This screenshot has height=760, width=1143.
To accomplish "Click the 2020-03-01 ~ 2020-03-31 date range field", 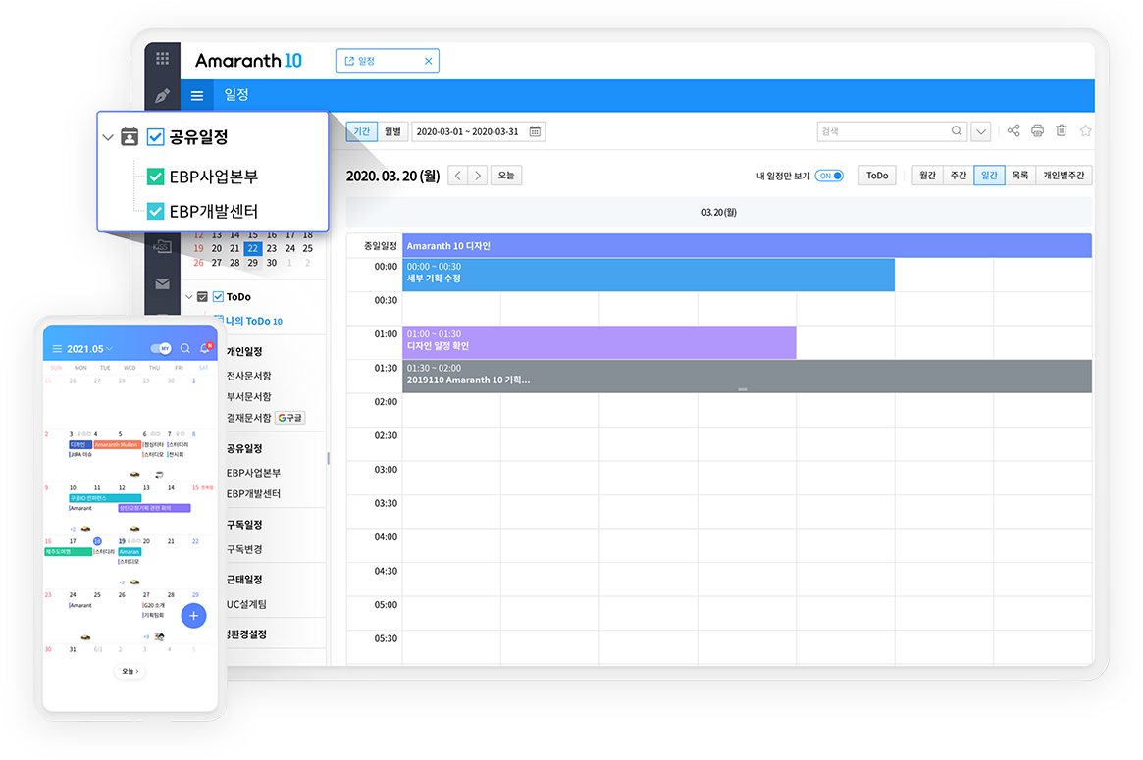I will 478,131.
